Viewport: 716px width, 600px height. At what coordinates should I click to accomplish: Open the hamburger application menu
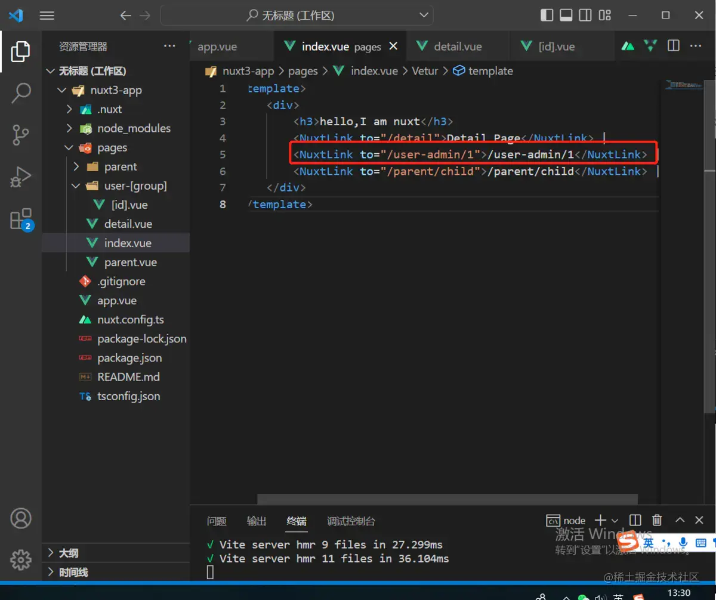tap(47, 16)
